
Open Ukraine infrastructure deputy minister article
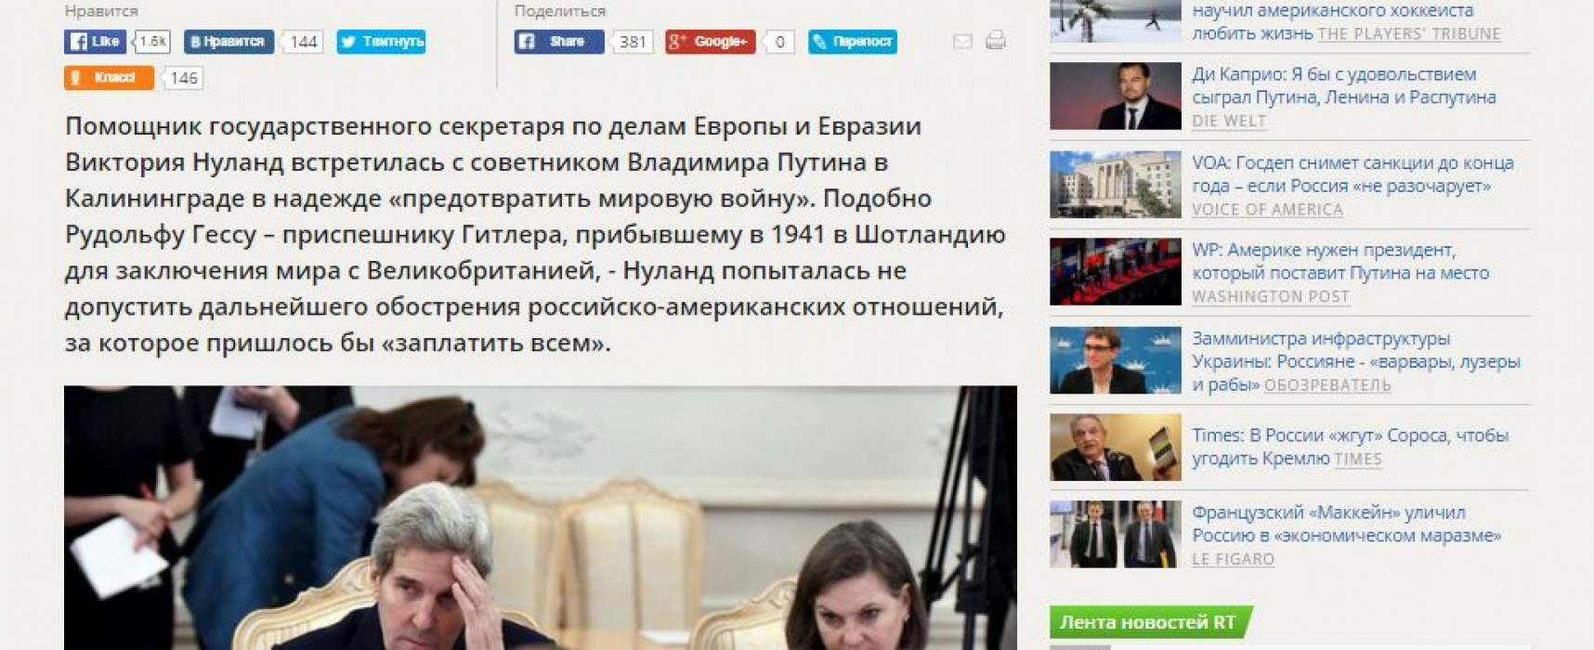point(1356,361)
